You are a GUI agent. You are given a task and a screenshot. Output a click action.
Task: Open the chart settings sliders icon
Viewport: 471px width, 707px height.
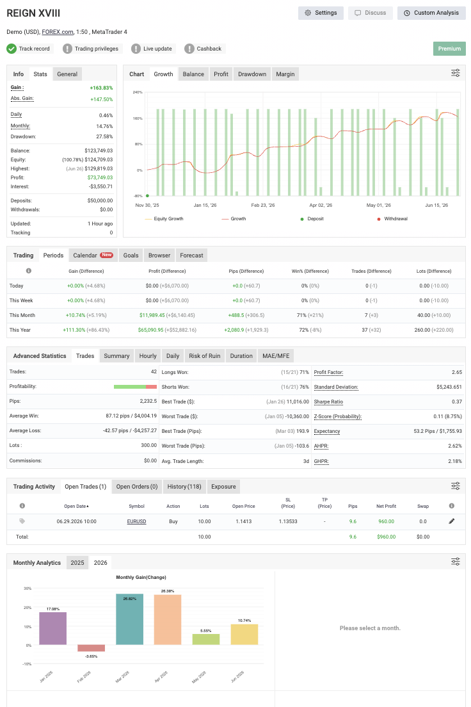coord(455,73)
